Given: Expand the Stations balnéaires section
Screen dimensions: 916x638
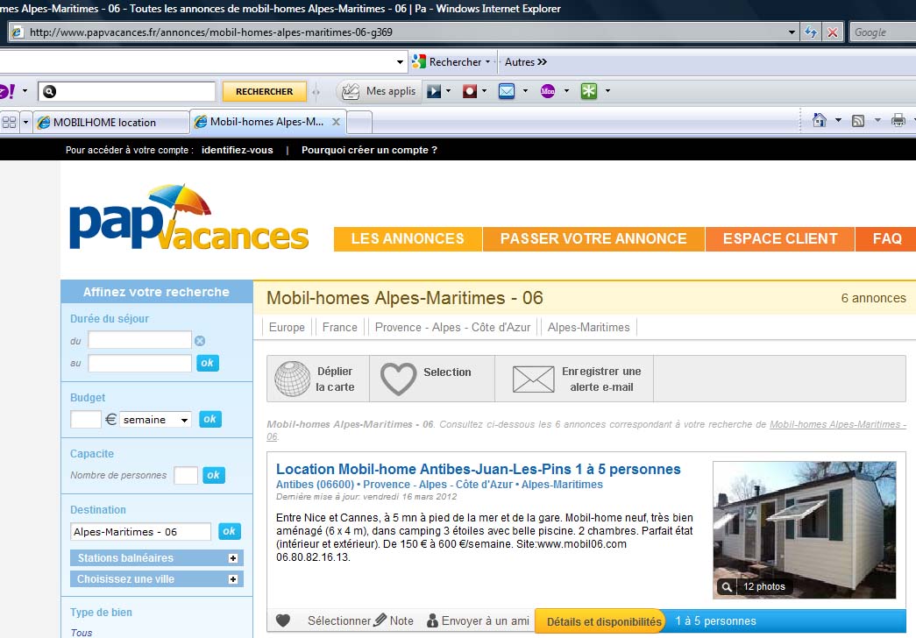Looking at the screenshot, I should click(232, 558).
